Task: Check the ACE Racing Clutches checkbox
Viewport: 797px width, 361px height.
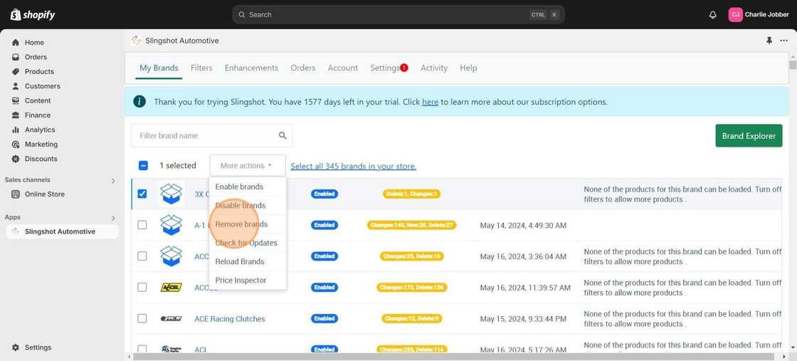Action: tap(142, 318)
